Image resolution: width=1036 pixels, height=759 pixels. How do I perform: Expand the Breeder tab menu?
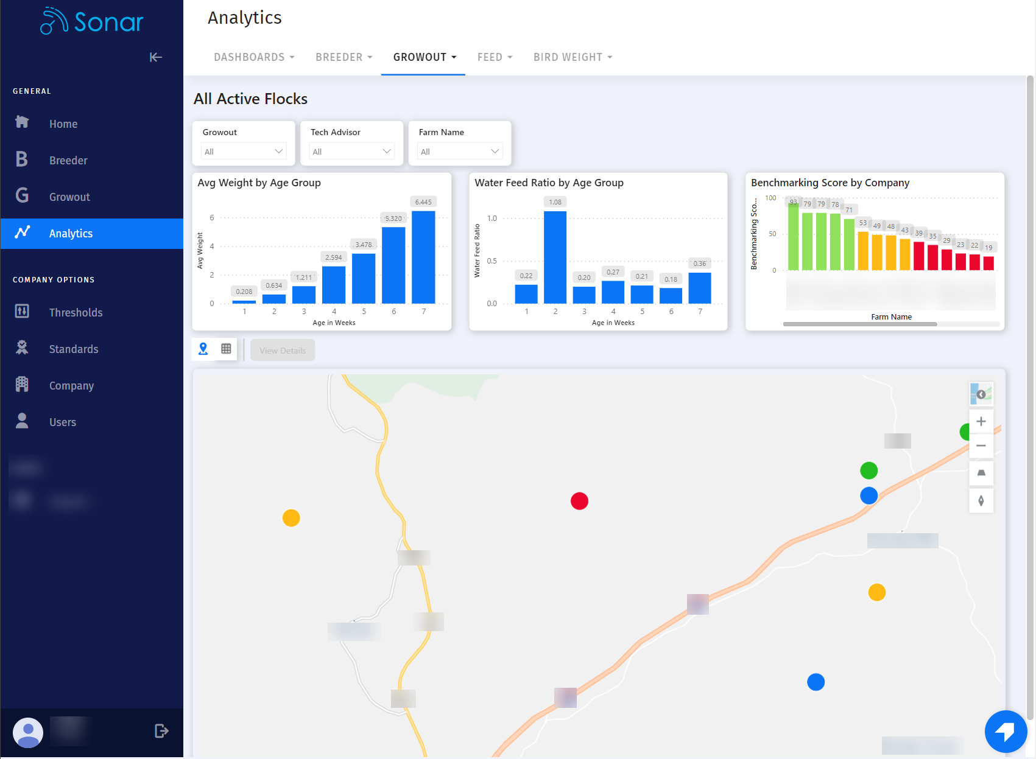click(x=344, y=57)
